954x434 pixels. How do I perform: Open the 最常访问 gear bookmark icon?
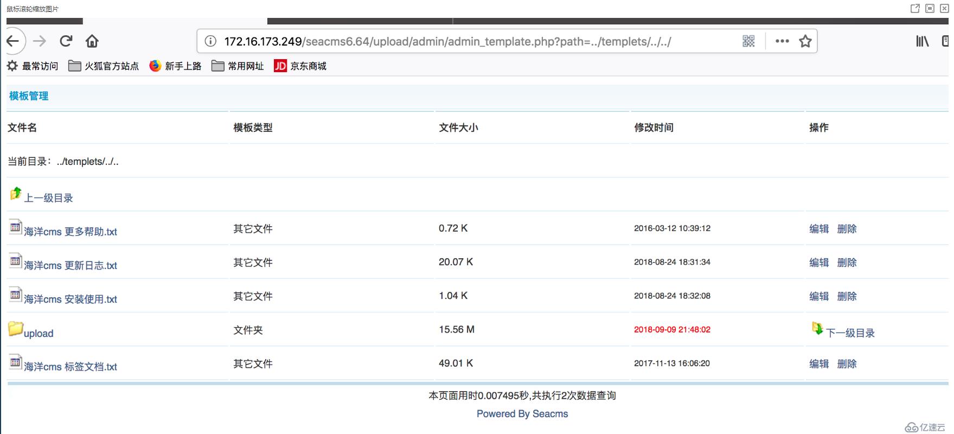point(12,66)
